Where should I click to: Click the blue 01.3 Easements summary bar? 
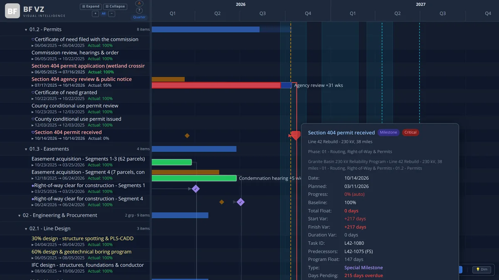[194, 149]
